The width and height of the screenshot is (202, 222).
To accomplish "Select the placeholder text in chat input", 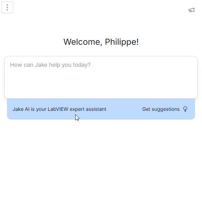I will [x=50, y=65].
